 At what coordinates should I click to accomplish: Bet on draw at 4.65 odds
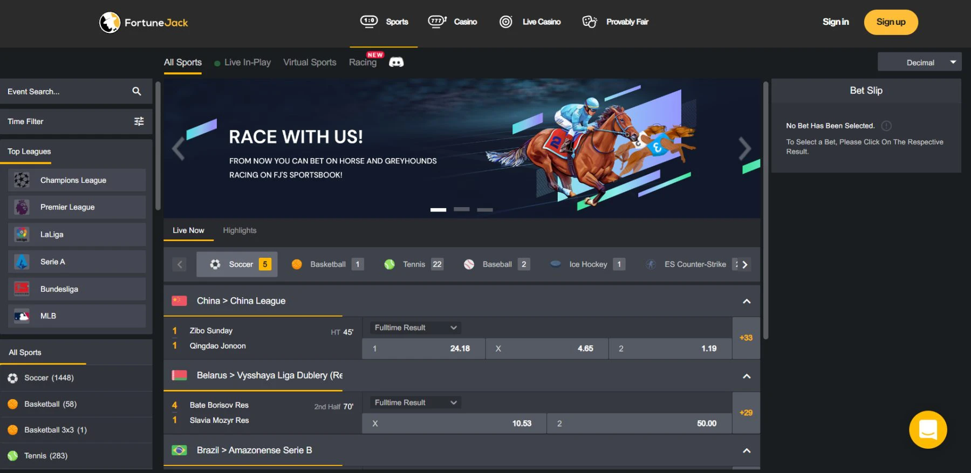[x=547, y=348]
